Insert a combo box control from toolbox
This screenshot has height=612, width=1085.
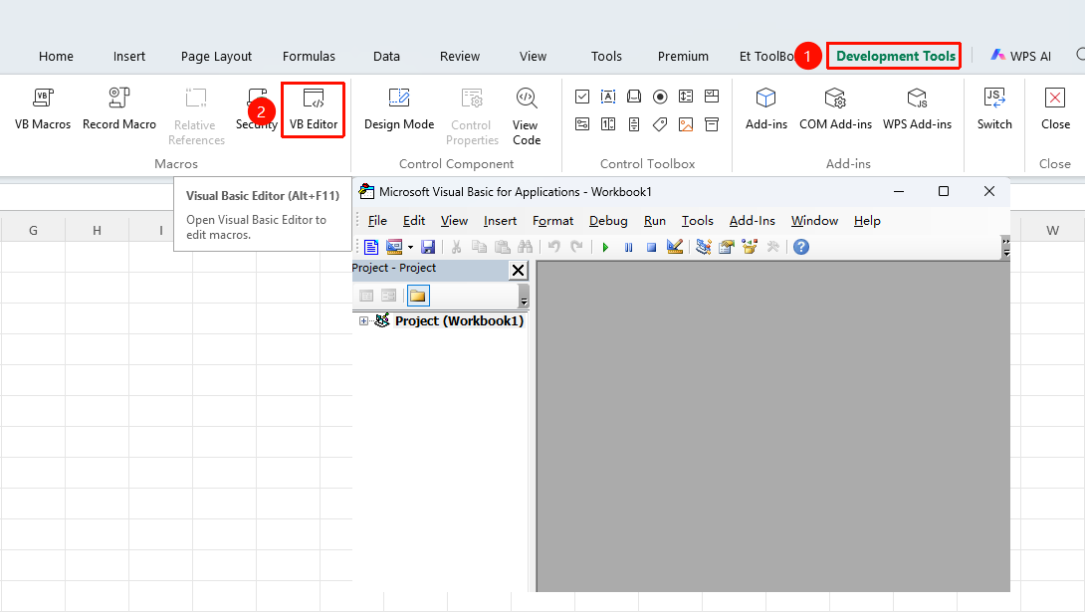tap(712, 97)
